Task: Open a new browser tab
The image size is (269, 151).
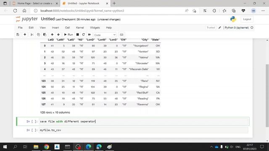Action: pos(114,3)
